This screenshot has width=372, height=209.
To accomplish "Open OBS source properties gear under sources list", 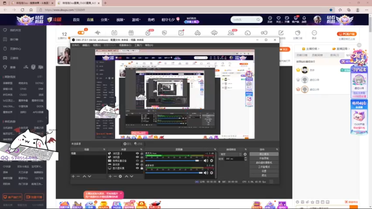I will [x=120, y=176].
